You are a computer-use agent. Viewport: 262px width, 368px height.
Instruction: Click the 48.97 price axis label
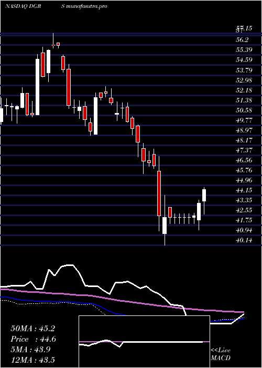point(244,130)
